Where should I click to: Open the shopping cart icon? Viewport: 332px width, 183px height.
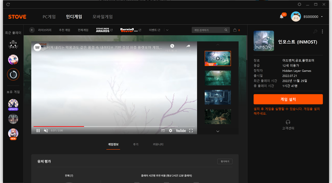[235, 30]
